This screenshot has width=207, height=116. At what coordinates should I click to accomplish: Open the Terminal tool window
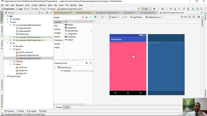click(9, 111)
